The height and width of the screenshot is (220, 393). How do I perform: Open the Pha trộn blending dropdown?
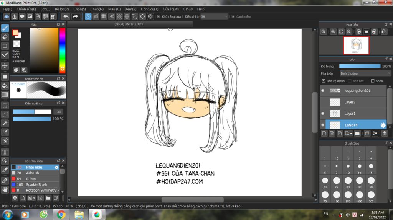pos(365,73)
